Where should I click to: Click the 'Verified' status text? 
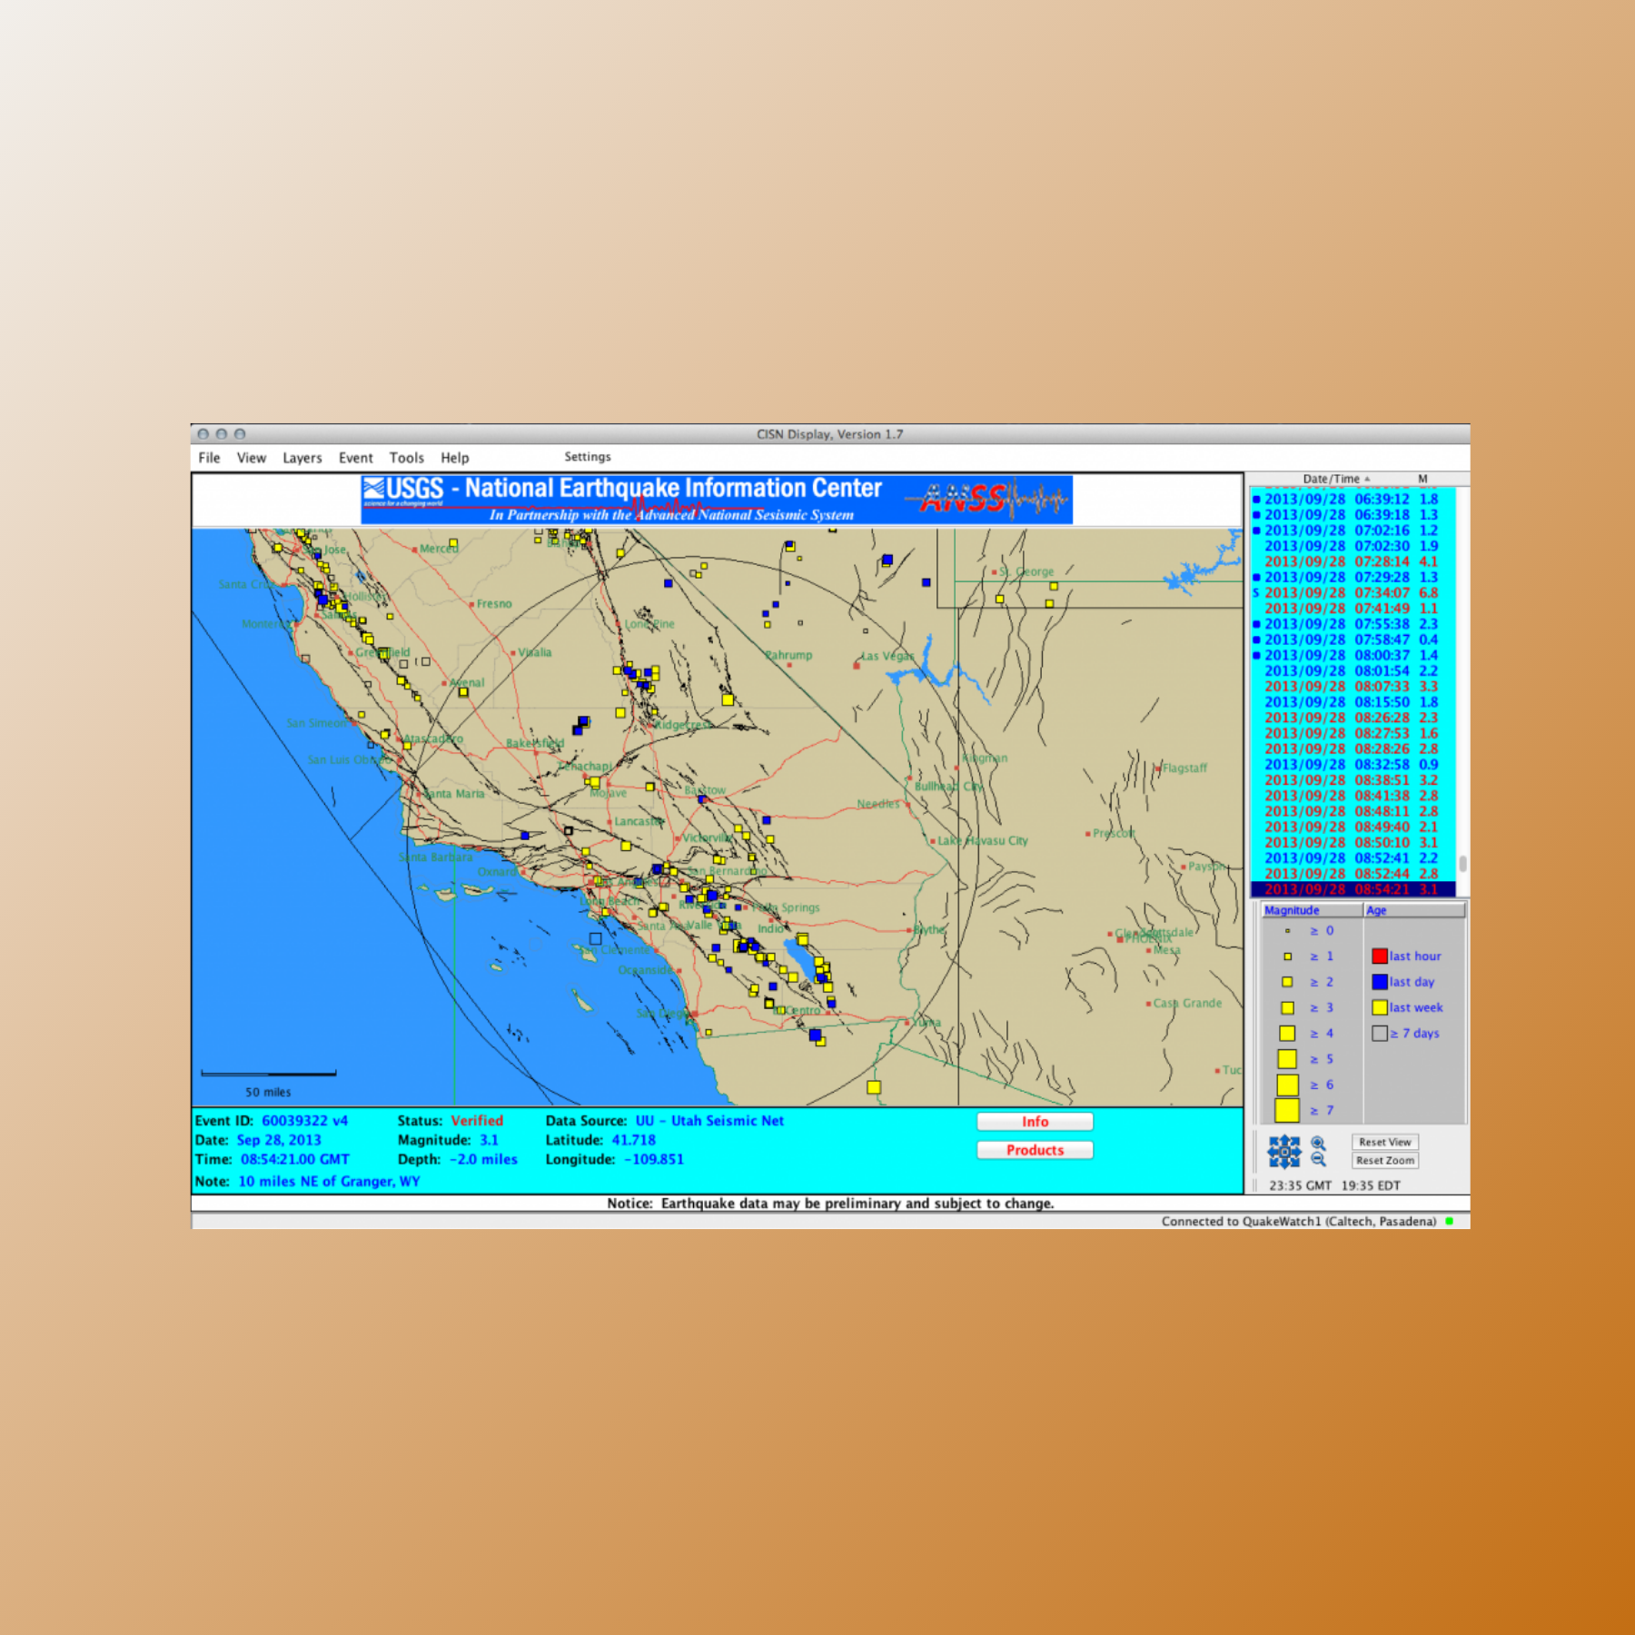coord(477,1121)
